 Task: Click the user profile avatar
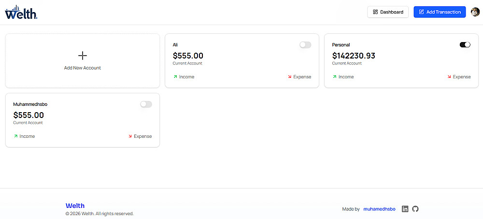(x=475, y=12)
